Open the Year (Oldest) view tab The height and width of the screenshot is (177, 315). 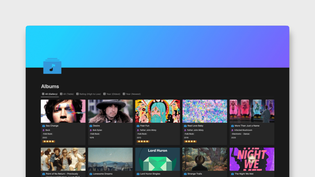(112, 94)
